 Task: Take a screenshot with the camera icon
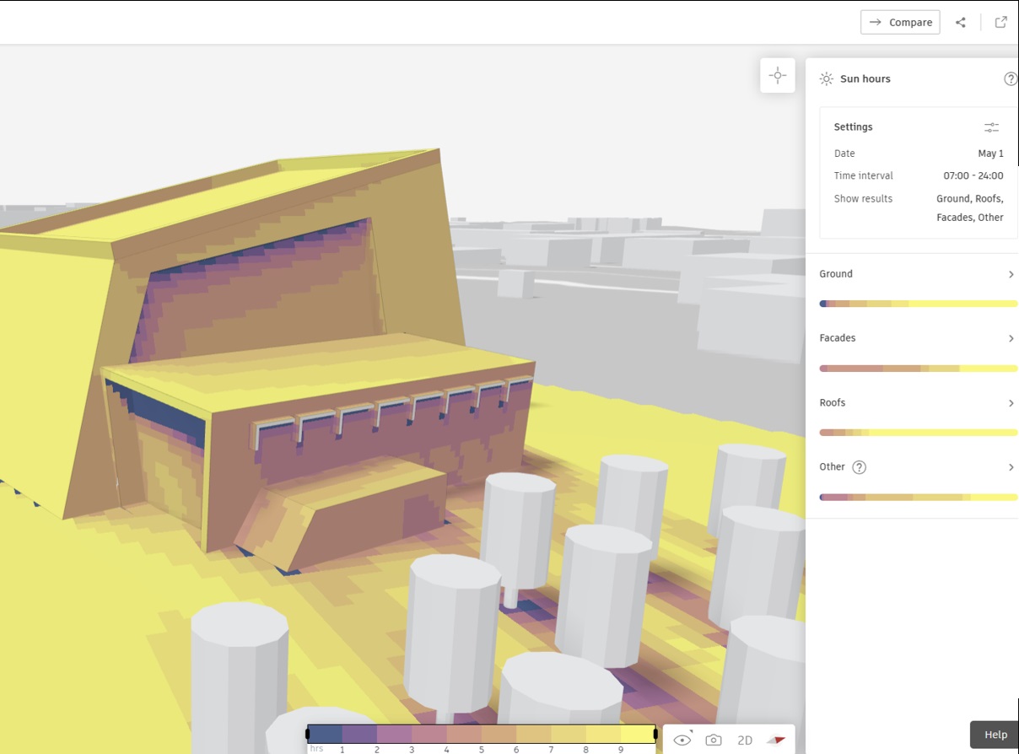713,739
